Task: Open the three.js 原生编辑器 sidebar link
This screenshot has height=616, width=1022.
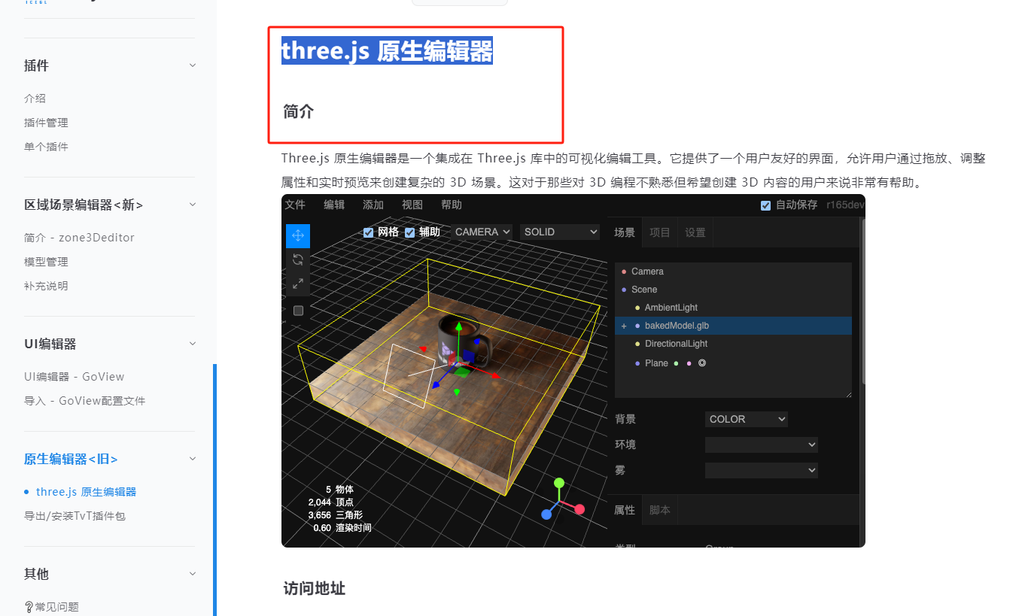Action: click(x=86, y=492)
